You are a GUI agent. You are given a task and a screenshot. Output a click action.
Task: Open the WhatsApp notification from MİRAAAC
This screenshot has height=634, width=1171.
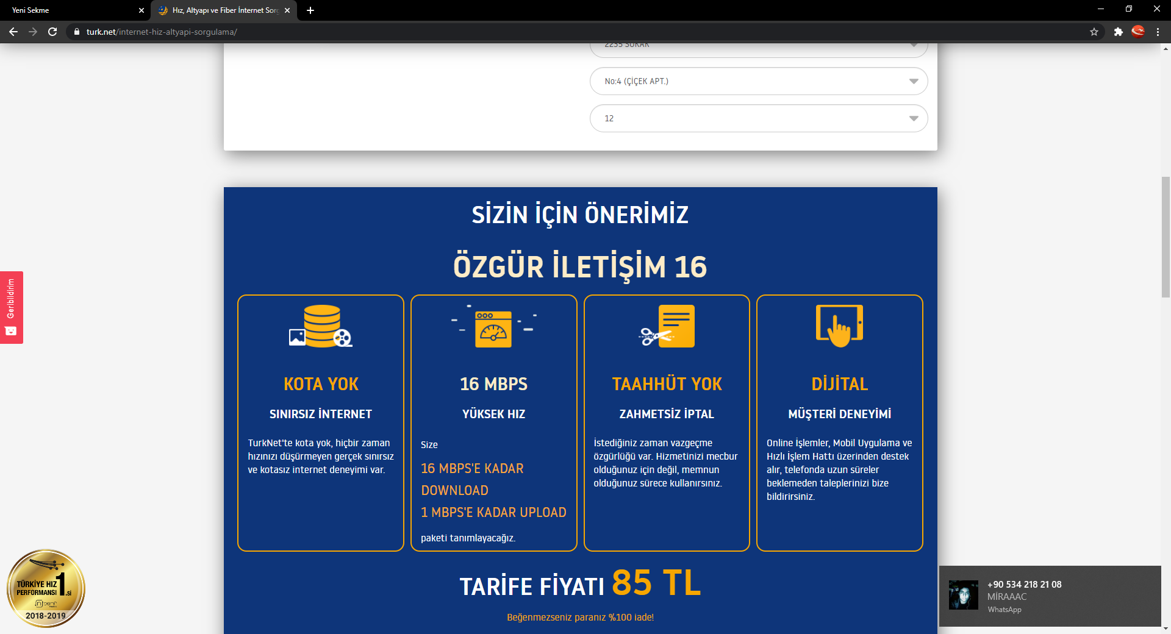click(1050, 596)
